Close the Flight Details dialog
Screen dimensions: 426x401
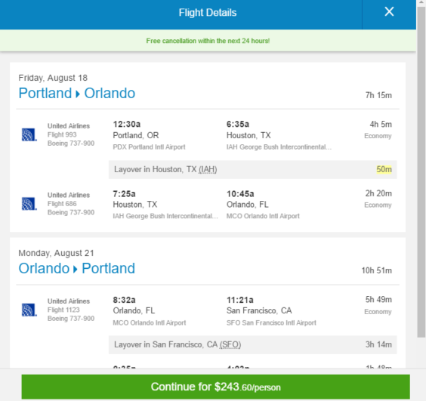[x=389, y=11]
